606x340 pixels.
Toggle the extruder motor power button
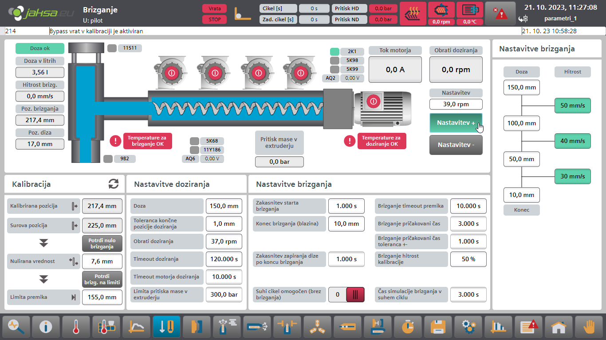pyautogui.click(x=374, y=101)
